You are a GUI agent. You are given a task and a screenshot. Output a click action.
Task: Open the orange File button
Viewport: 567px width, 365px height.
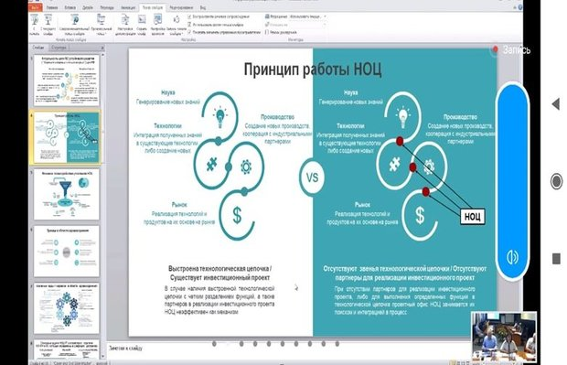click(x=35, y=7)
